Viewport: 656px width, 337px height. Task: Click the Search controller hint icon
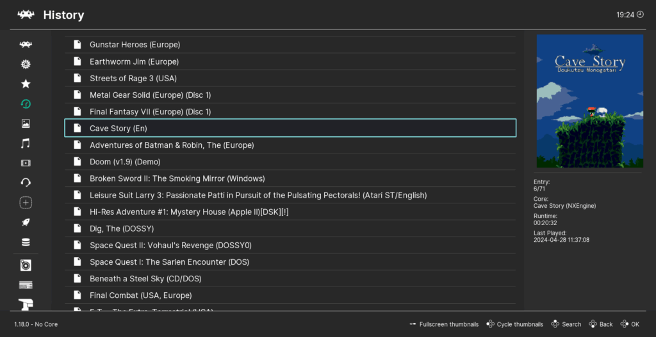point(555,324)
